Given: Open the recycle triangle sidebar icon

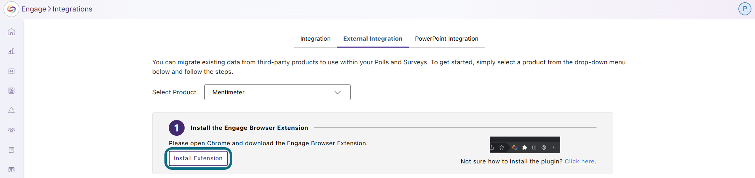Looking at the screenshot, I should (x=11, y=111).
